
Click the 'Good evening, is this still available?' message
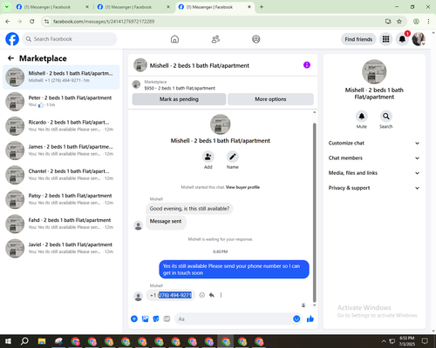[x=189, y=209]
